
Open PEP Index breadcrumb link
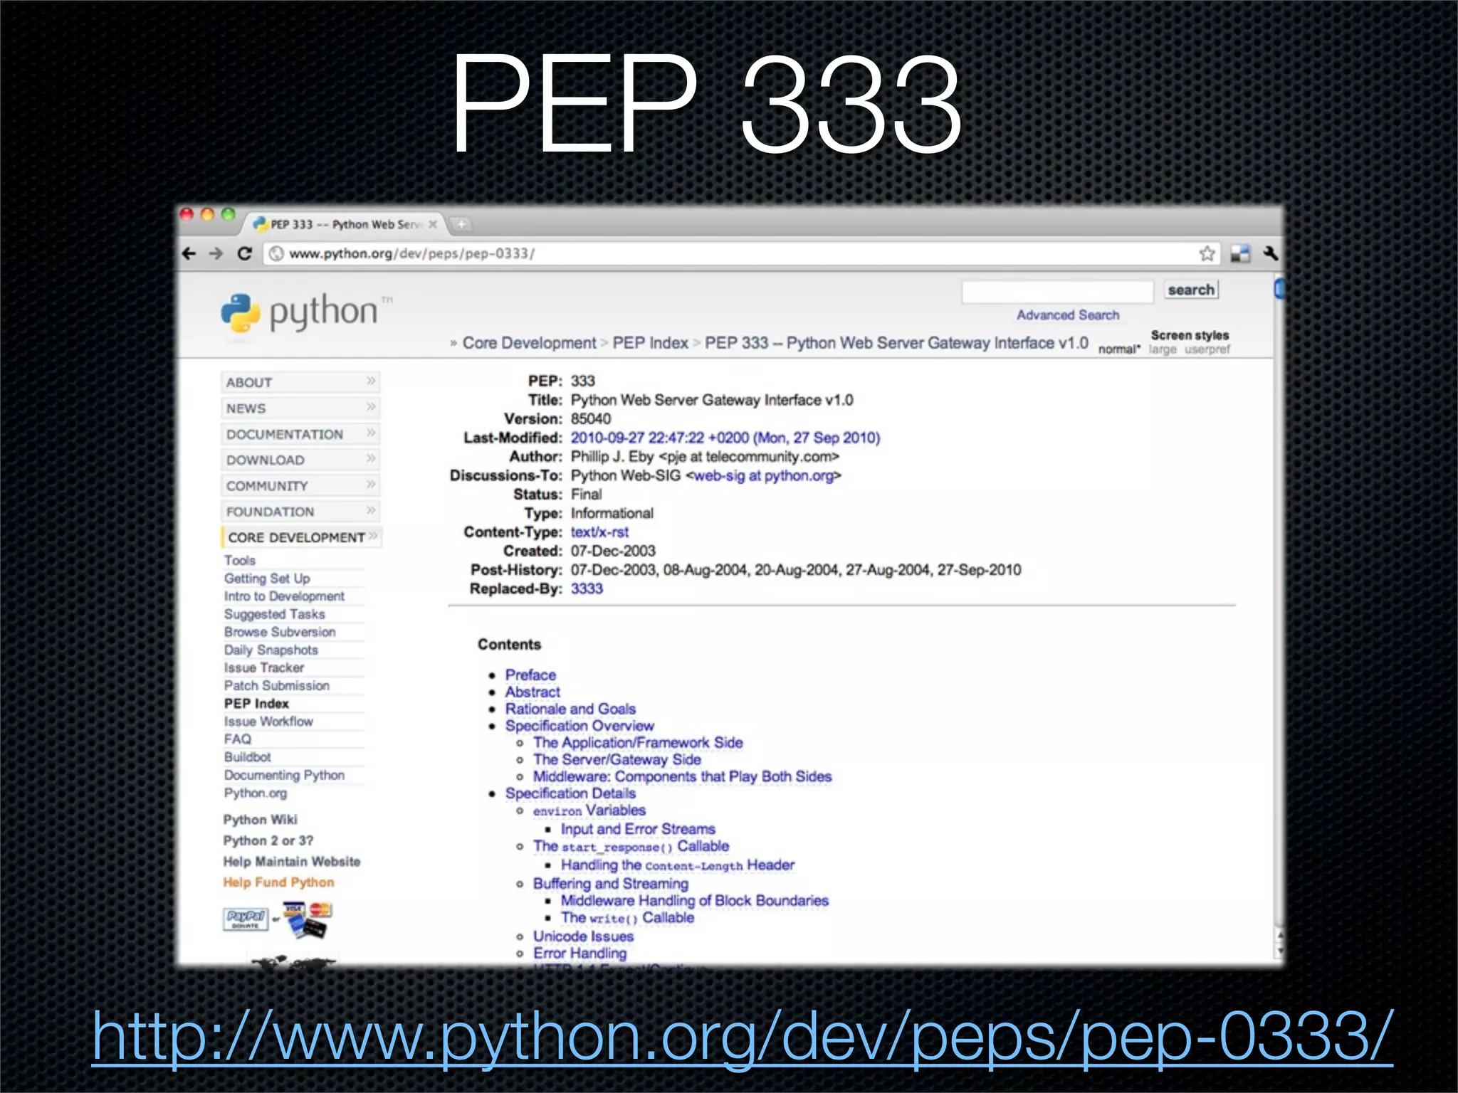pyautogui.click(x=650, y=343)
